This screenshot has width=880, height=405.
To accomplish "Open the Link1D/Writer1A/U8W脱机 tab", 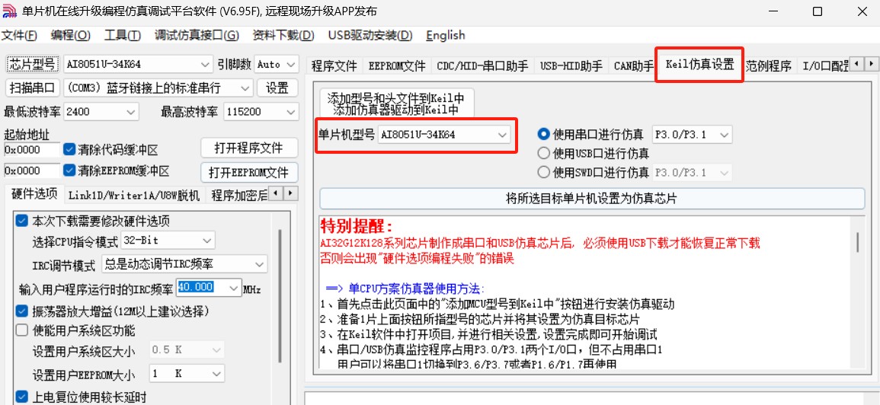I will (x=133, y=195).
